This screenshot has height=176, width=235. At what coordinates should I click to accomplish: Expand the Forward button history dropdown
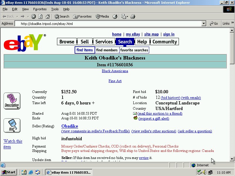(28, 17)
